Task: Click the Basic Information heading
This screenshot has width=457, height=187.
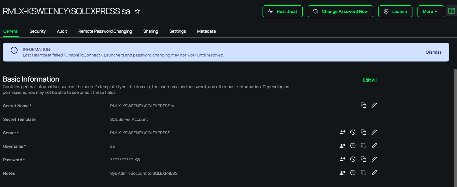Action: (31, 79)
